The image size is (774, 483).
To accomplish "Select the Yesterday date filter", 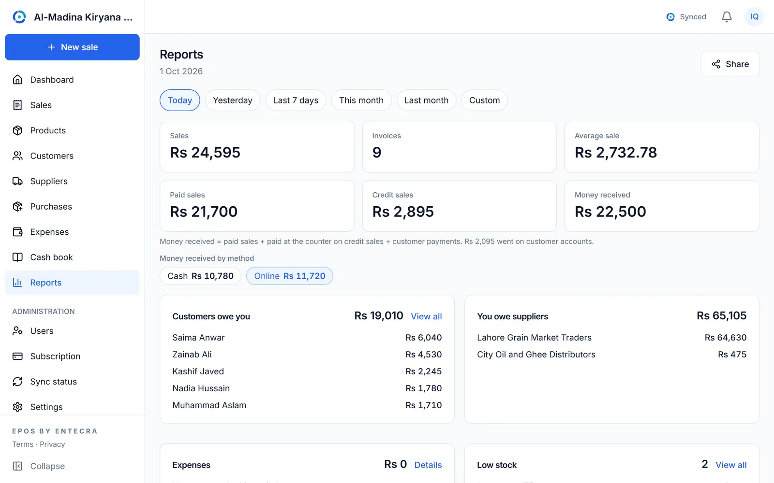I will tap(233, 100).
